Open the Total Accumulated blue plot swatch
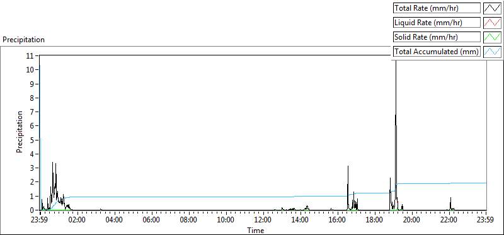 pos(493,52)
